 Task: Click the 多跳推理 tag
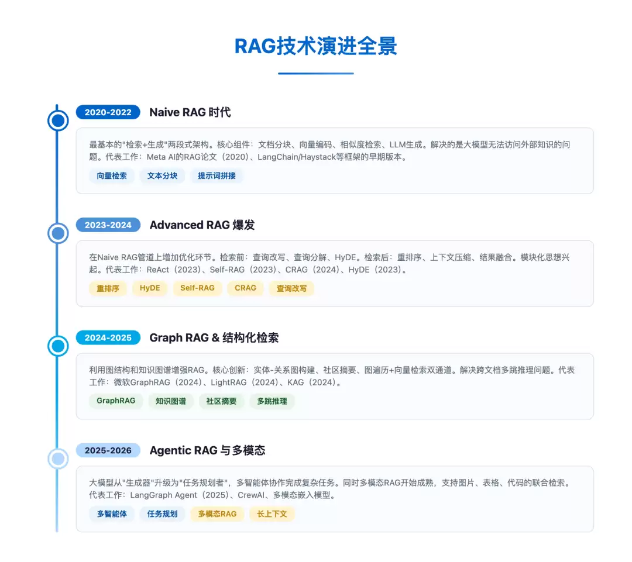tap(272, 401)
